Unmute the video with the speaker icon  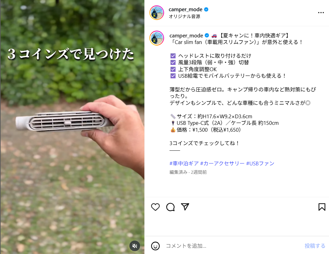click(x=135, y=246)
